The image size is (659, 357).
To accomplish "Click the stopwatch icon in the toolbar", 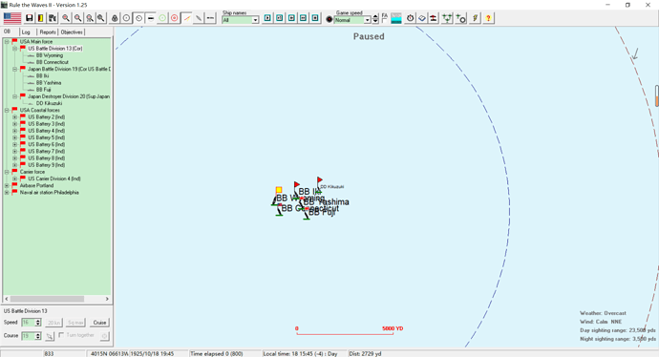I will 410,18.
